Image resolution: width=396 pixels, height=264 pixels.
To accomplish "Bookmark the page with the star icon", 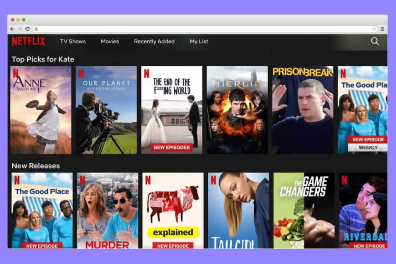I will pos(374,29).
